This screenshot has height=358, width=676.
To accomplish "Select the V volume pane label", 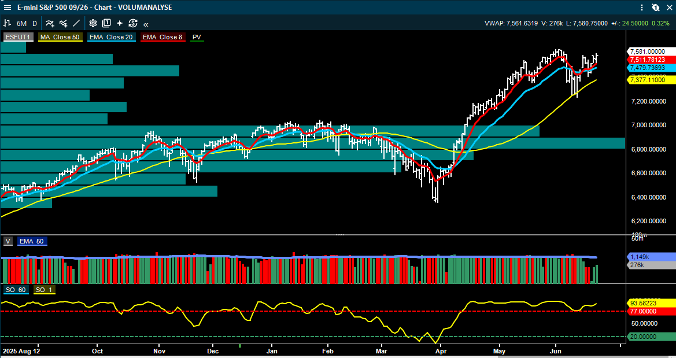I will (8, 242).
